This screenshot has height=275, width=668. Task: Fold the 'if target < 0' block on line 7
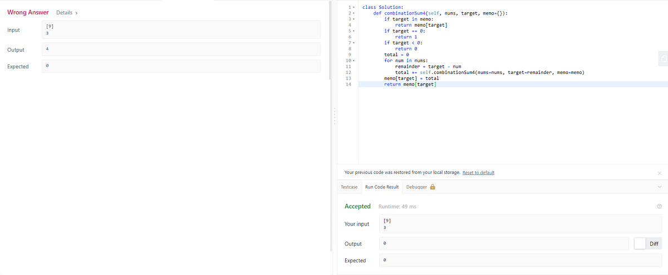(354, 43)
